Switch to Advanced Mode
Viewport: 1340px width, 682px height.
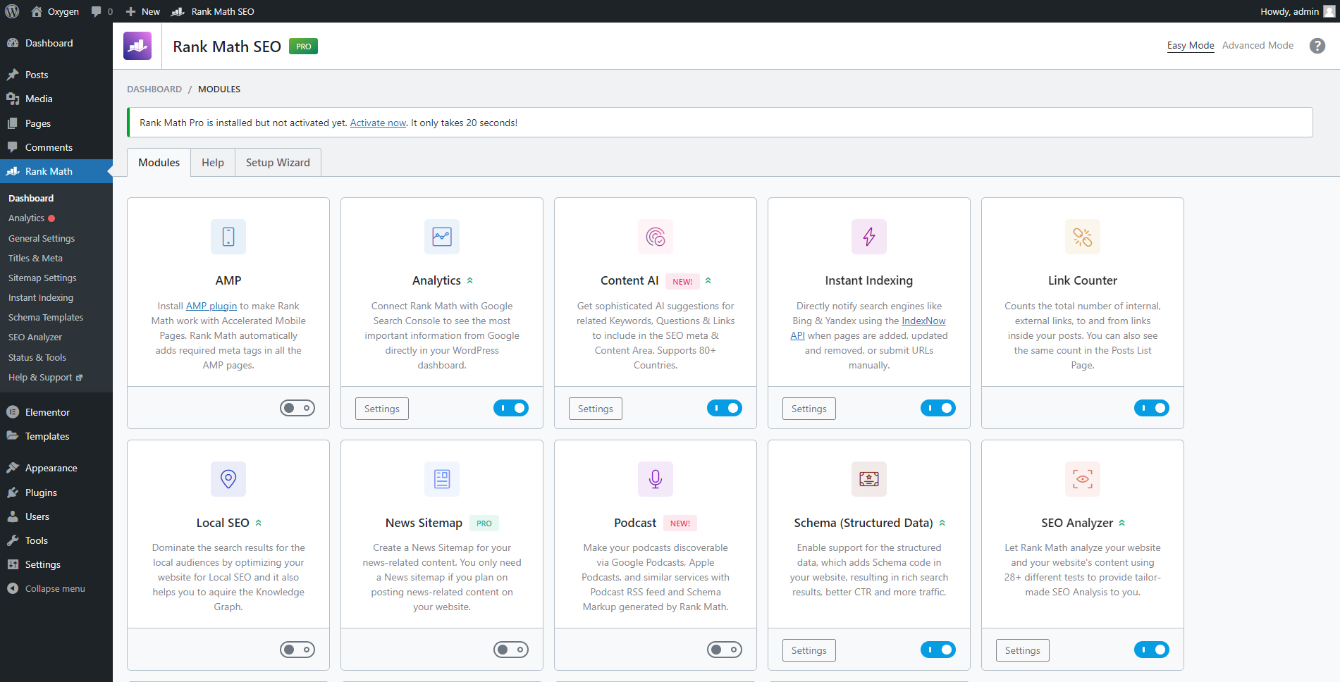1258,45
